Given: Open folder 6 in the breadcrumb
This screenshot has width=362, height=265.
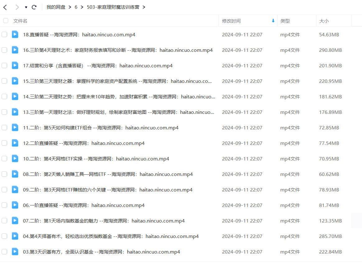Looking at the screenshot, I should [x=76, y=7].
